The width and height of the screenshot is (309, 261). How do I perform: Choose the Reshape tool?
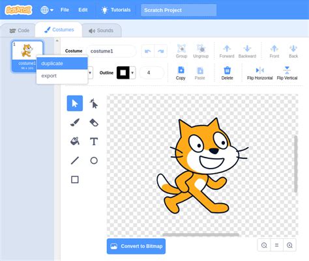94,103
